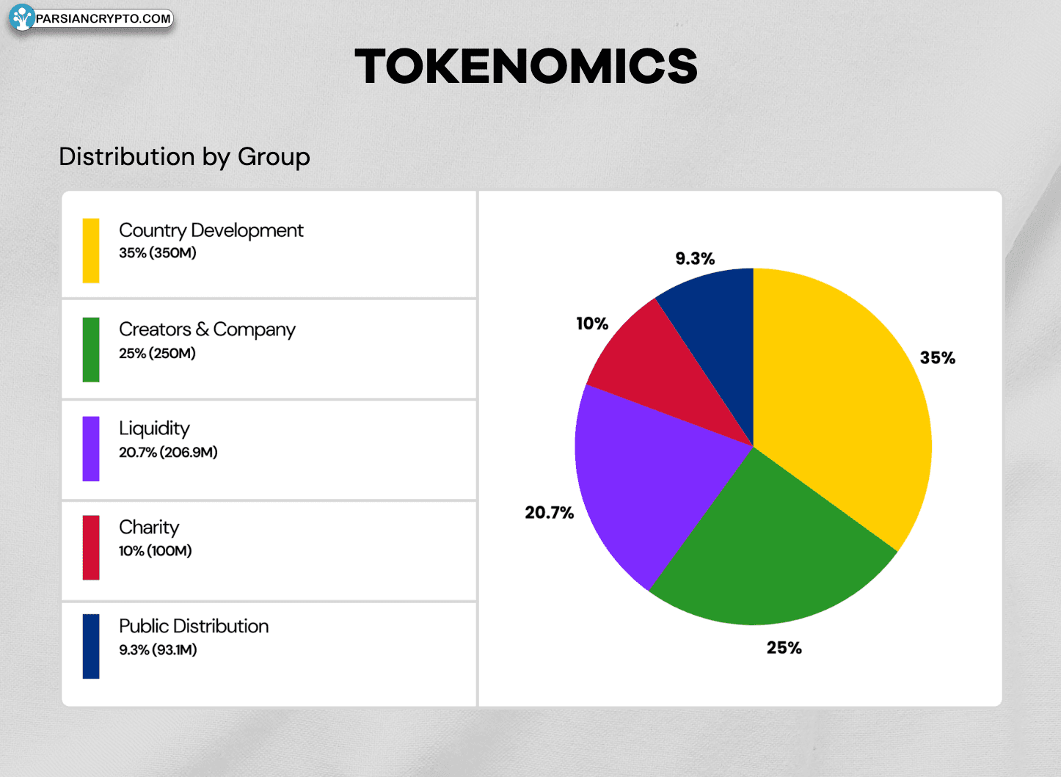Click the Creators & Company legend label
The image size is (1061, 777).
pyautogui.click(x=207, y=329)
